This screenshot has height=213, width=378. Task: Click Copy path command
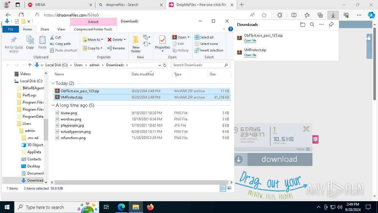pos(61,44)
